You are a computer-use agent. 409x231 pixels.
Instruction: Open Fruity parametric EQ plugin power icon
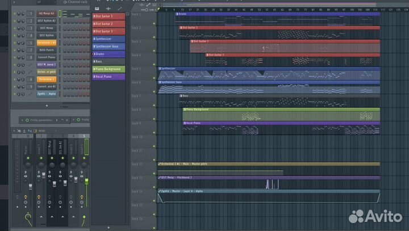pyautogui.click(x=27, y=120)
